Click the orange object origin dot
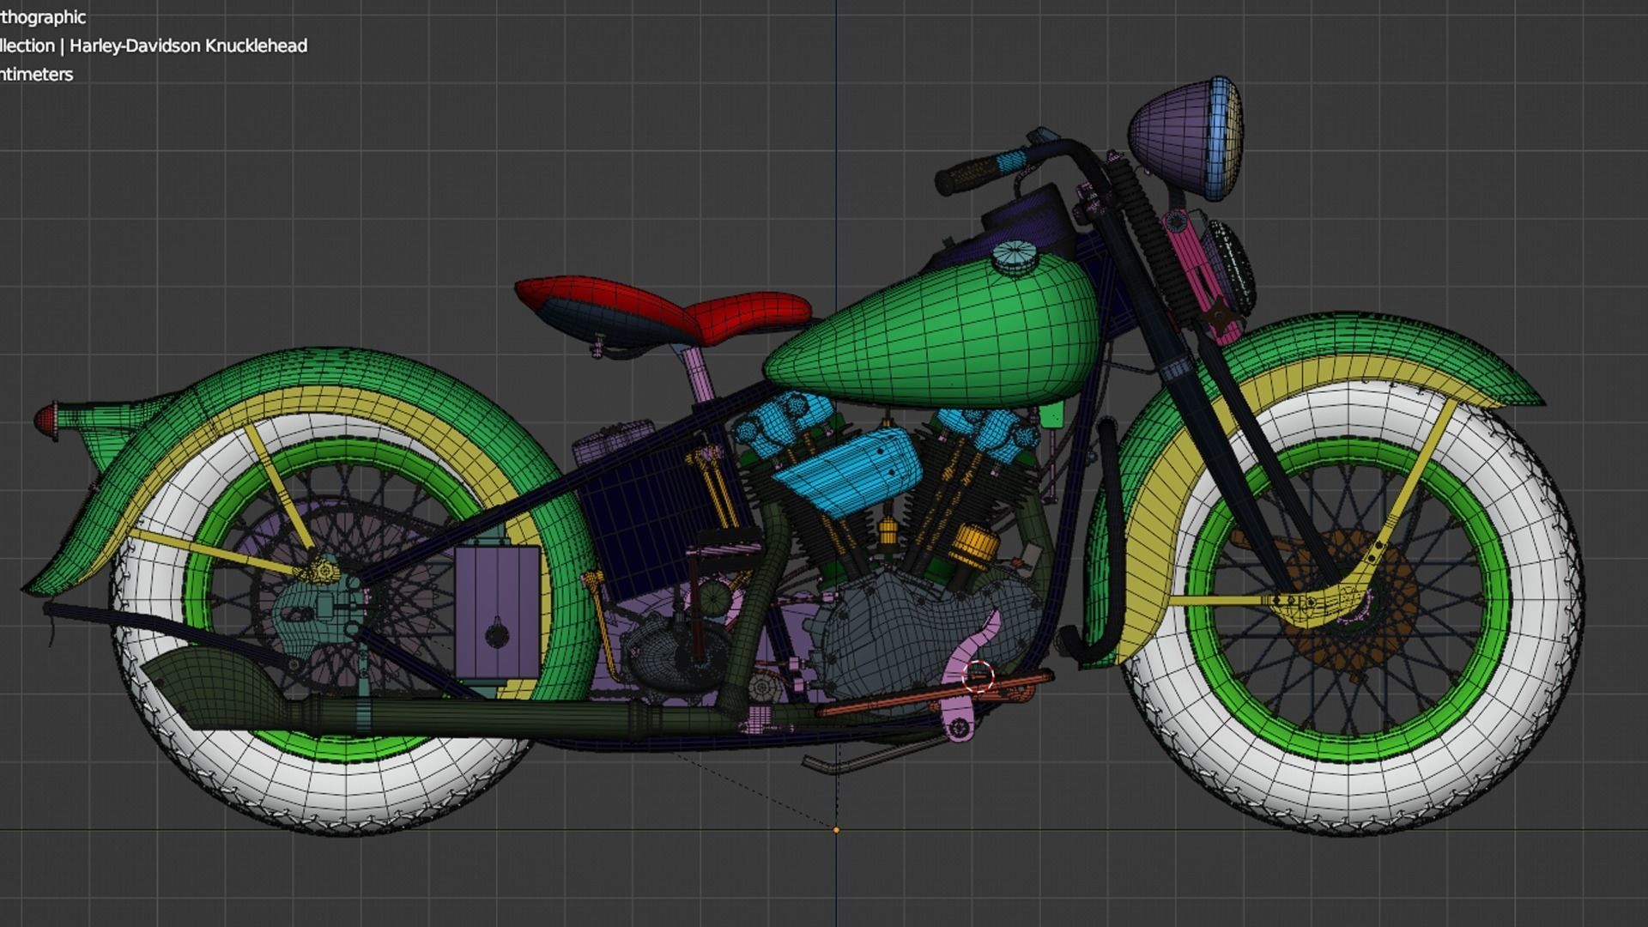This screenshot has height=927, width=1648. point(836,830)
